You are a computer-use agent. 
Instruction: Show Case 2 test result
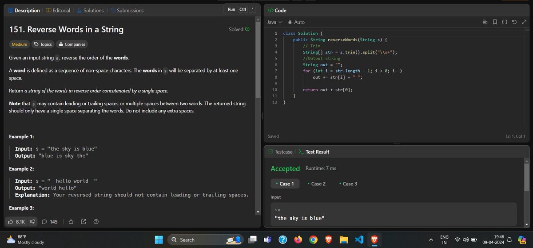316,184
